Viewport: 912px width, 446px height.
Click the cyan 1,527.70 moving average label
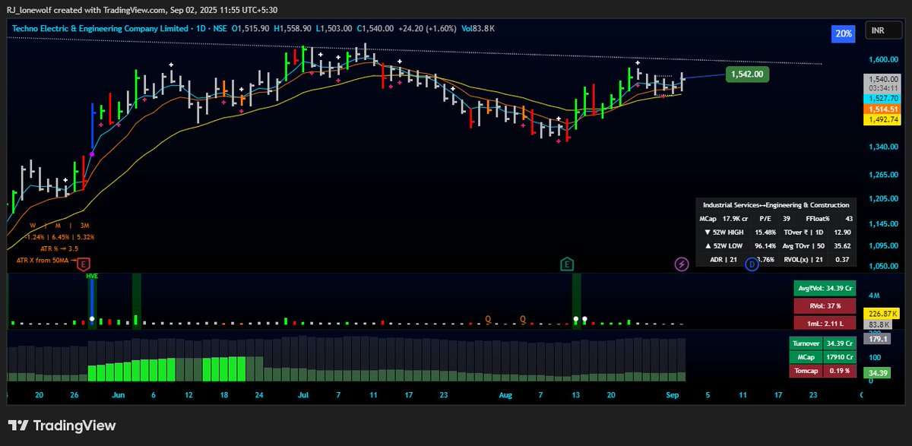tap(883, 99)
